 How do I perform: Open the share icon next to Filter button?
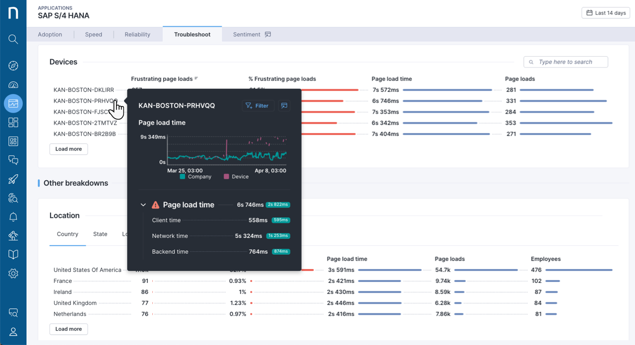[284, 105]
